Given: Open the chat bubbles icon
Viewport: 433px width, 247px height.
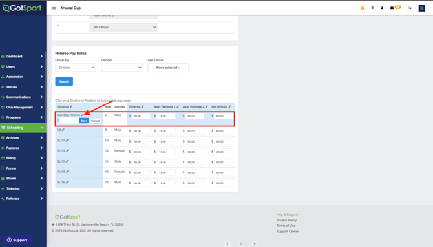Looking at the screenshot, I should (x=410, y=8).
